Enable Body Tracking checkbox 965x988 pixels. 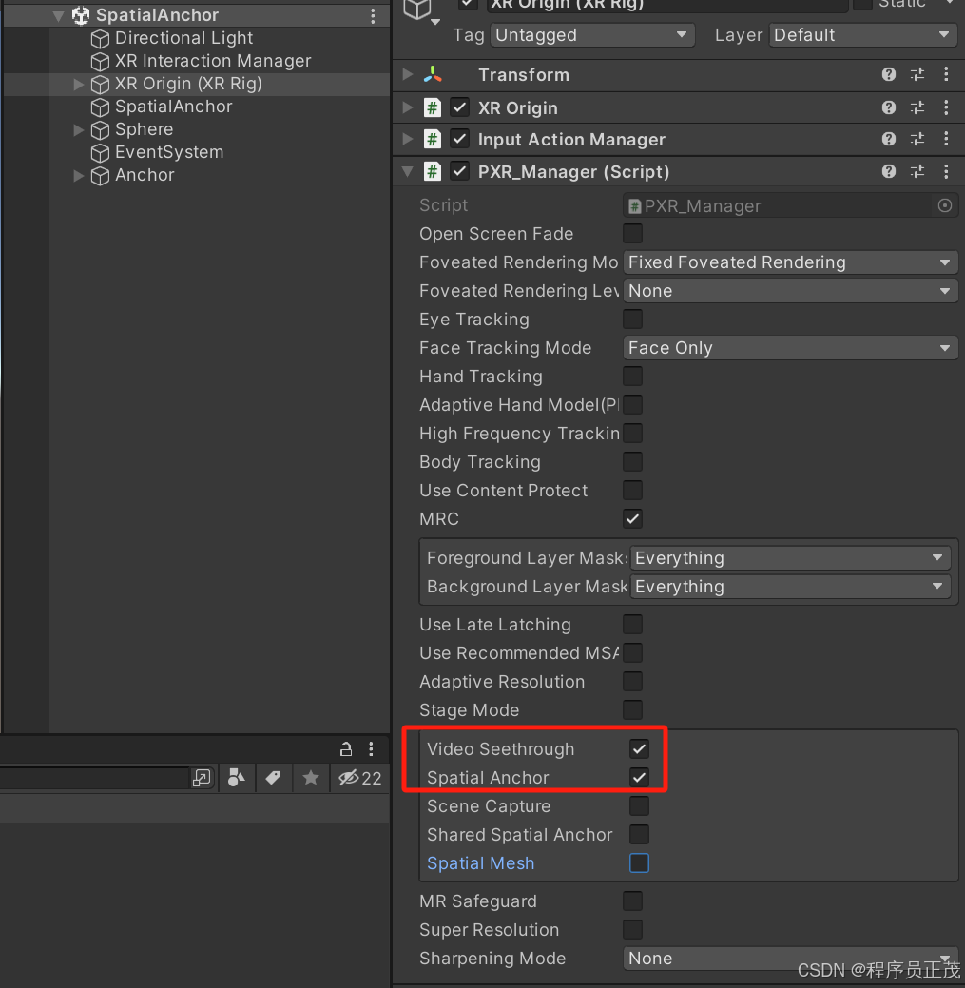pyautogui.click(x=632, y=462)
